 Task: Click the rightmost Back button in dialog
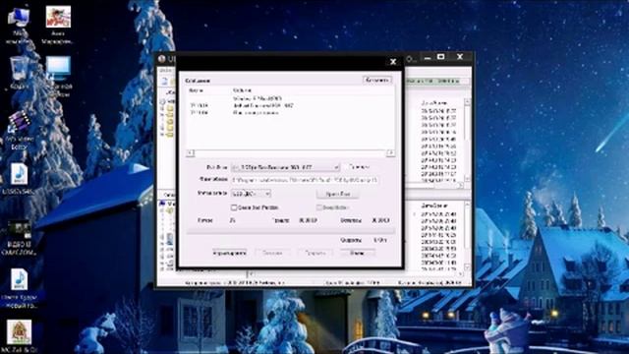(x=358, y=254)
